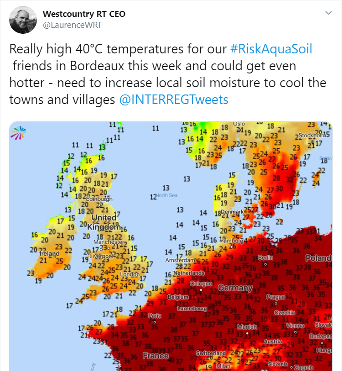Click the Amsterdam city marker dot
The width and height of the screenshot is (342, 371).
click(x=180, y=266)
